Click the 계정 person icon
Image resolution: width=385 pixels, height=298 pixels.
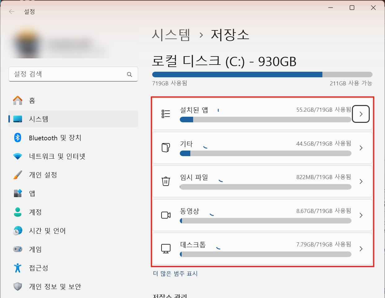(x=18, y=212)
